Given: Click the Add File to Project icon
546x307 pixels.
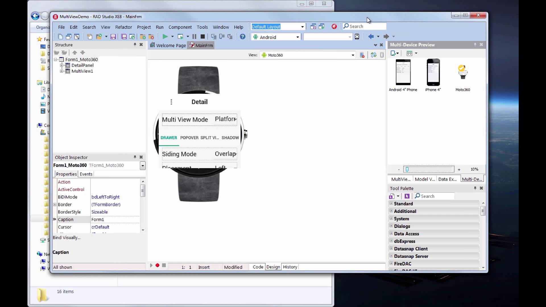Looking at the screenshot, I should pos(143,37).
